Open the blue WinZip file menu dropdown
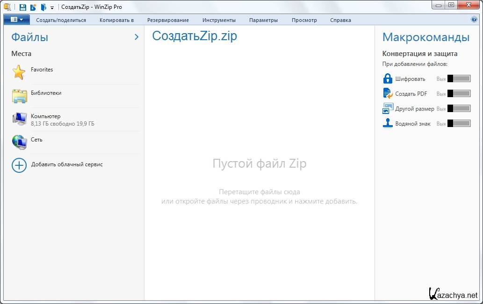 [16, 20]
